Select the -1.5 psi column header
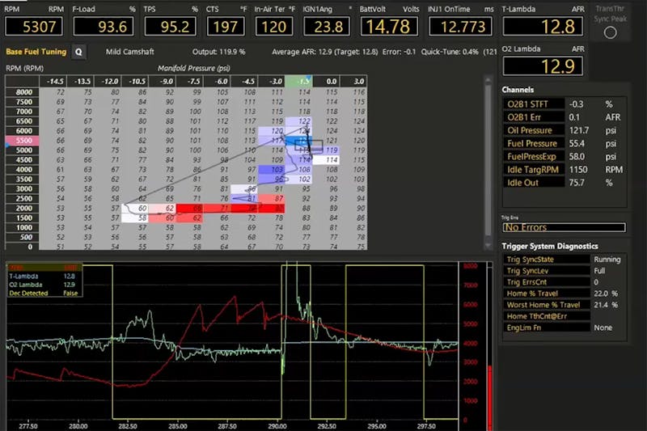Image resolution: width=647 pixels, height=431 pixels. (x=300, y=82)
